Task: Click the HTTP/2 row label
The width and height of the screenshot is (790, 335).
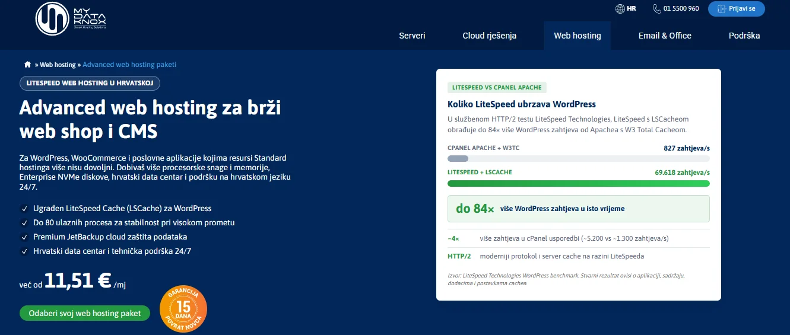Action: [x=459, y=256]
